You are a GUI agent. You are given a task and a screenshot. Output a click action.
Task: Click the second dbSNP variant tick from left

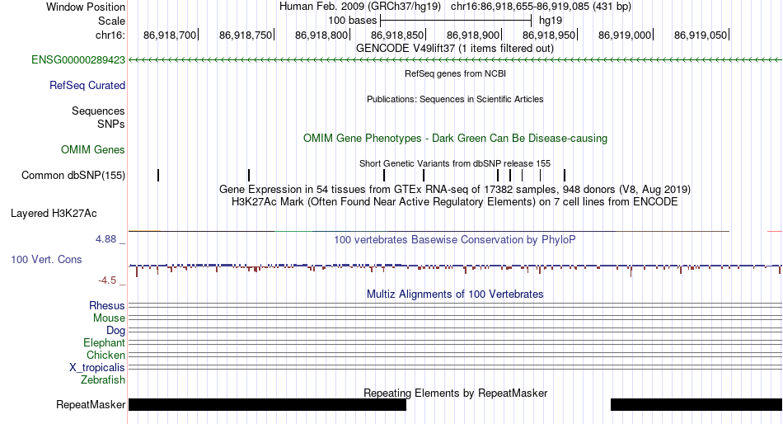pyautogui.click(x=249, y=175)
